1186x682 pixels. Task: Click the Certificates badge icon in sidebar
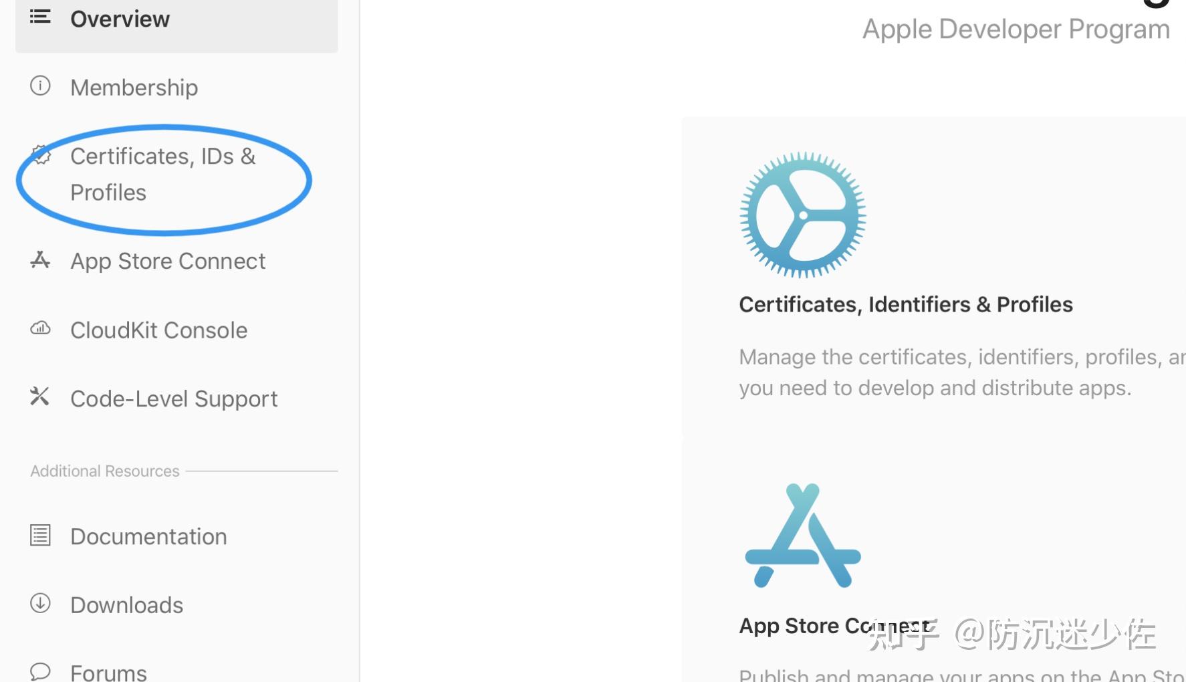click(x=41, y=156)
